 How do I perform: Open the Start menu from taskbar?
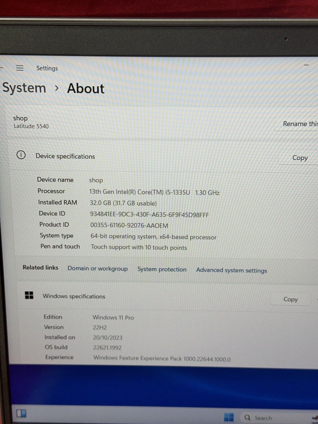click(x=229, y=417)
